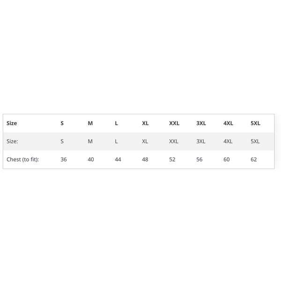
Task: Select the chest measurement 40
Action: tap(91, 159)
